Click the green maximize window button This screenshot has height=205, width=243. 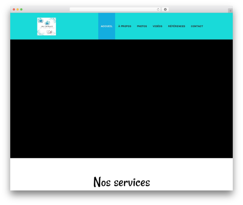[x=21, y=10]
